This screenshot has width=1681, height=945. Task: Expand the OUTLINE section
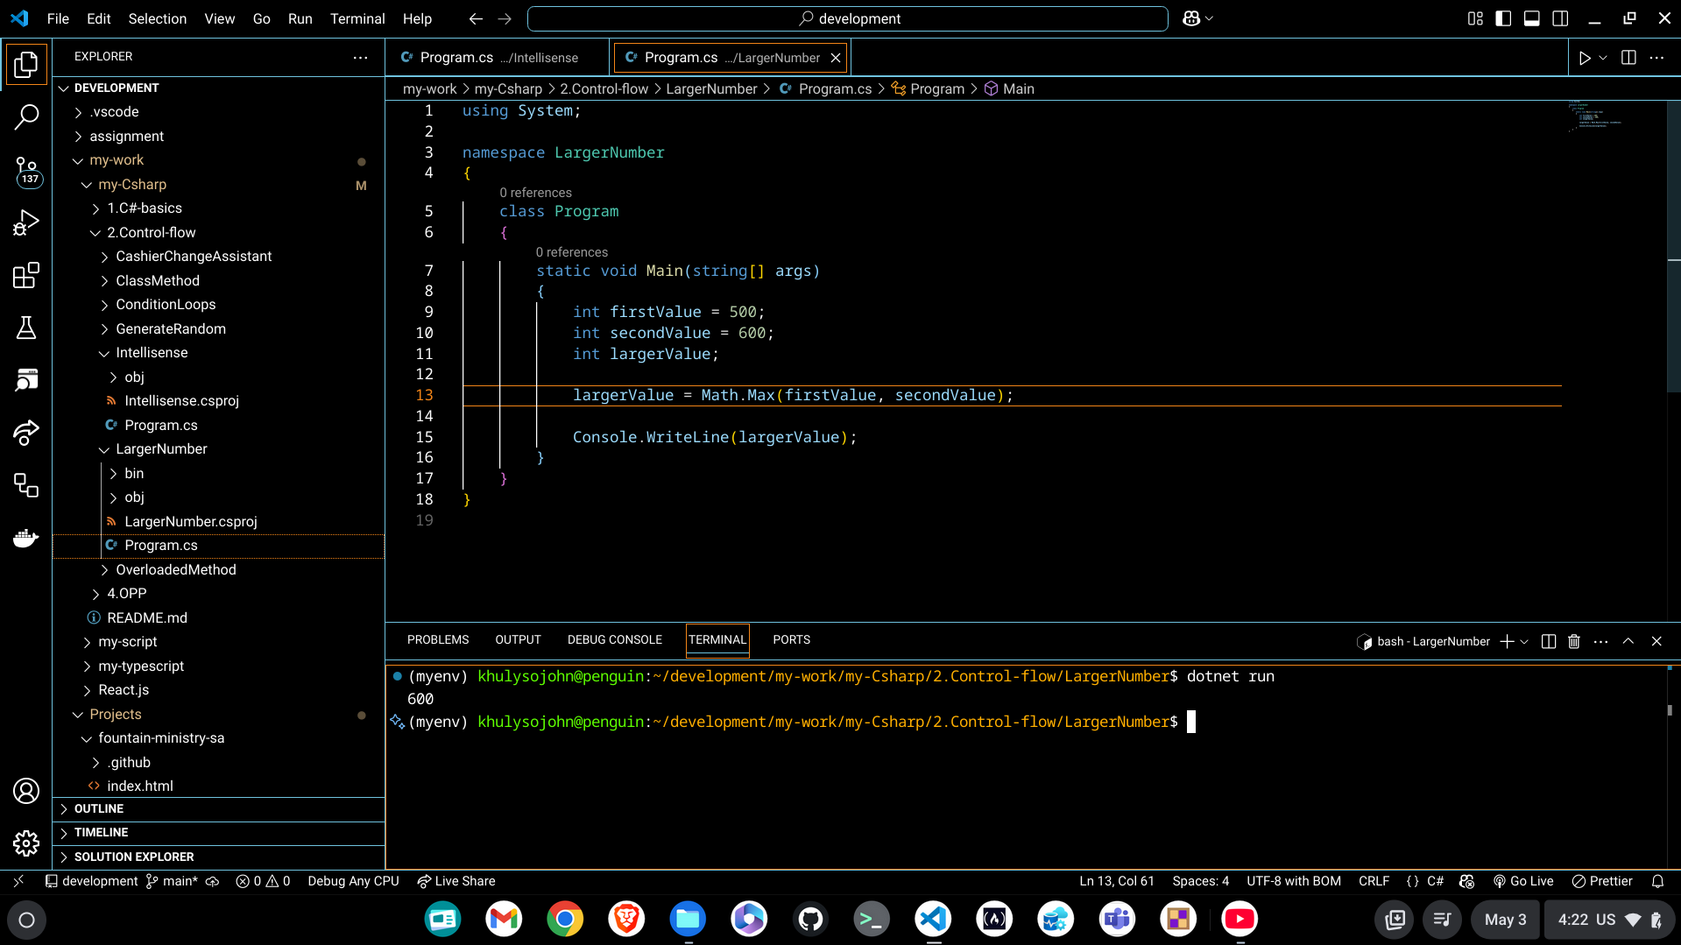coord(219,809)
